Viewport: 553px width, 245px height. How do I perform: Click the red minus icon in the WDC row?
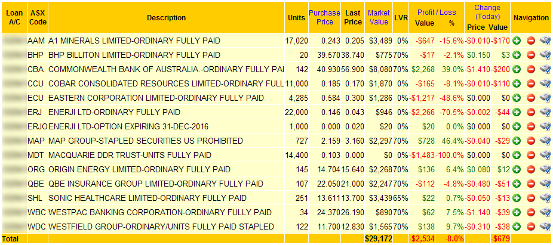(531, 227)
